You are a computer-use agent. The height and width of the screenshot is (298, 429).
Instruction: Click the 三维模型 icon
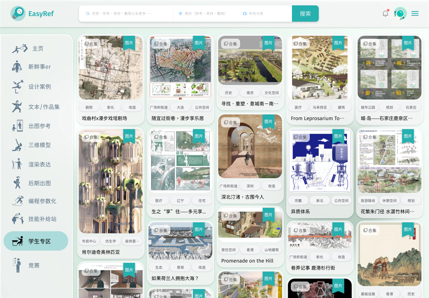tap(18, 145)
